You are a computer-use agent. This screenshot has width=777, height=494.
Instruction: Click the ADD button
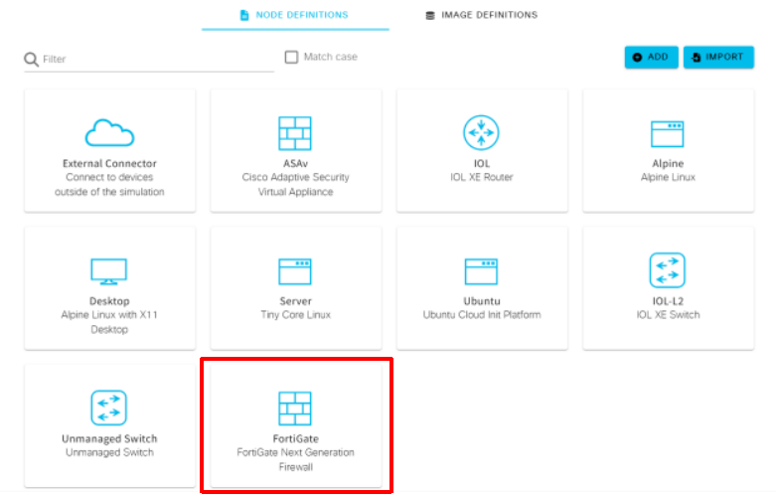pyautogui.click(x=651, y=57)
